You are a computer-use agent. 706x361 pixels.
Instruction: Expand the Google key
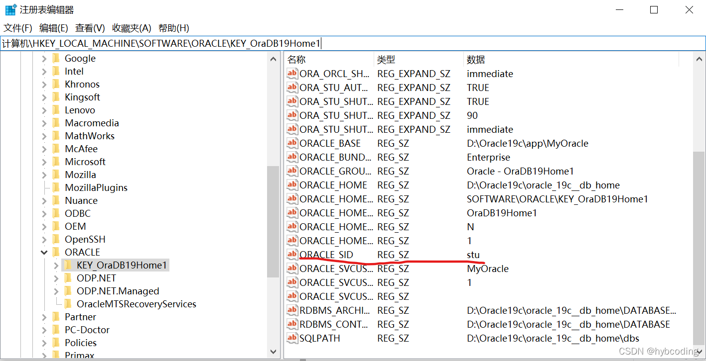pyautogui.click(x=44, y=59)
